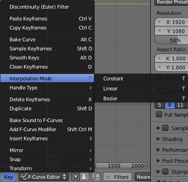Toggle the selected-only arrow cursor icon
Viewport: 188px width, 182px height.
76,177
